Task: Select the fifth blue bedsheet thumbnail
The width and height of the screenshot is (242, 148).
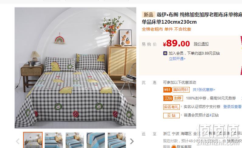Action: click(117, 140)
